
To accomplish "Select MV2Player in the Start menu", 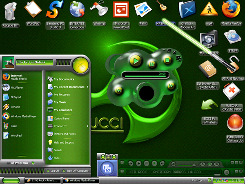I will pyautogui.click(x=22, y=88).
